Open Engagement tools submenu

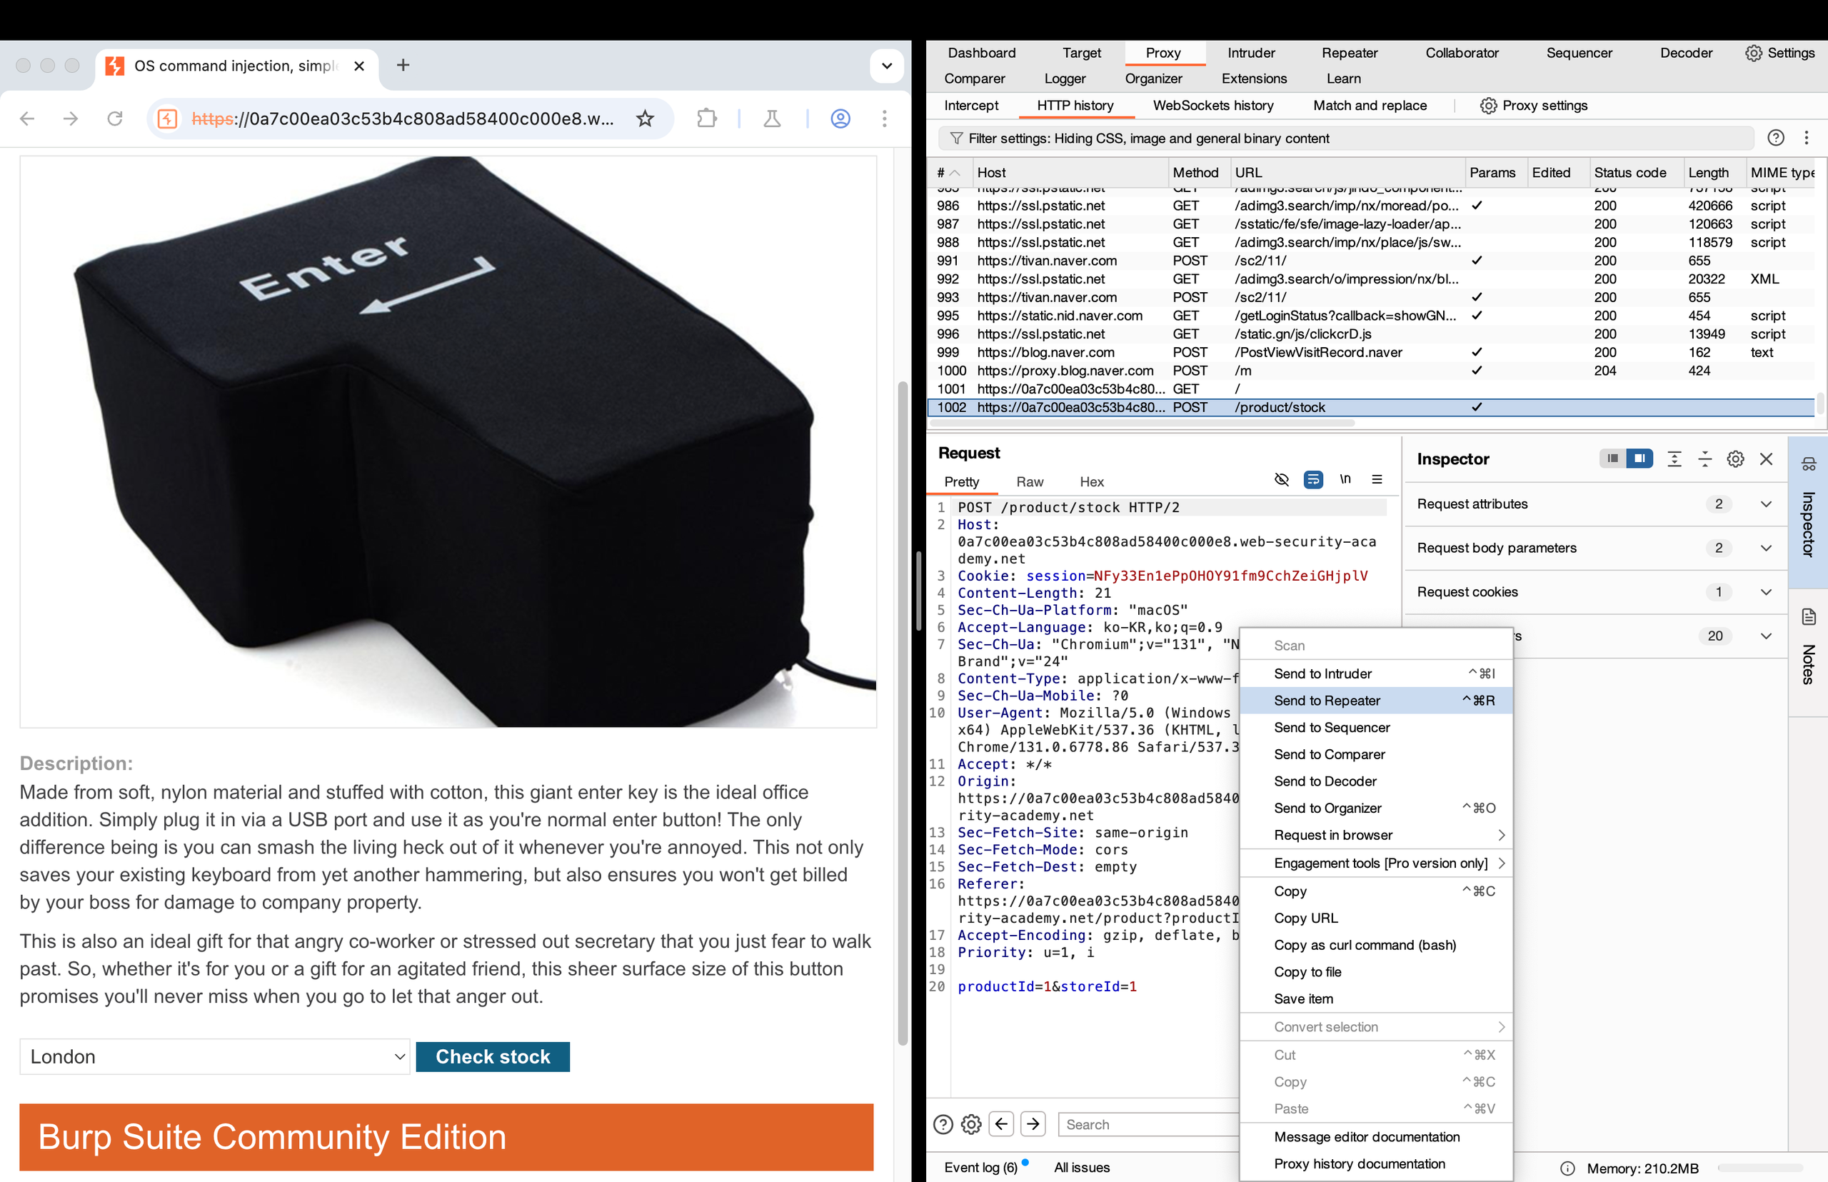(1376, 863)
